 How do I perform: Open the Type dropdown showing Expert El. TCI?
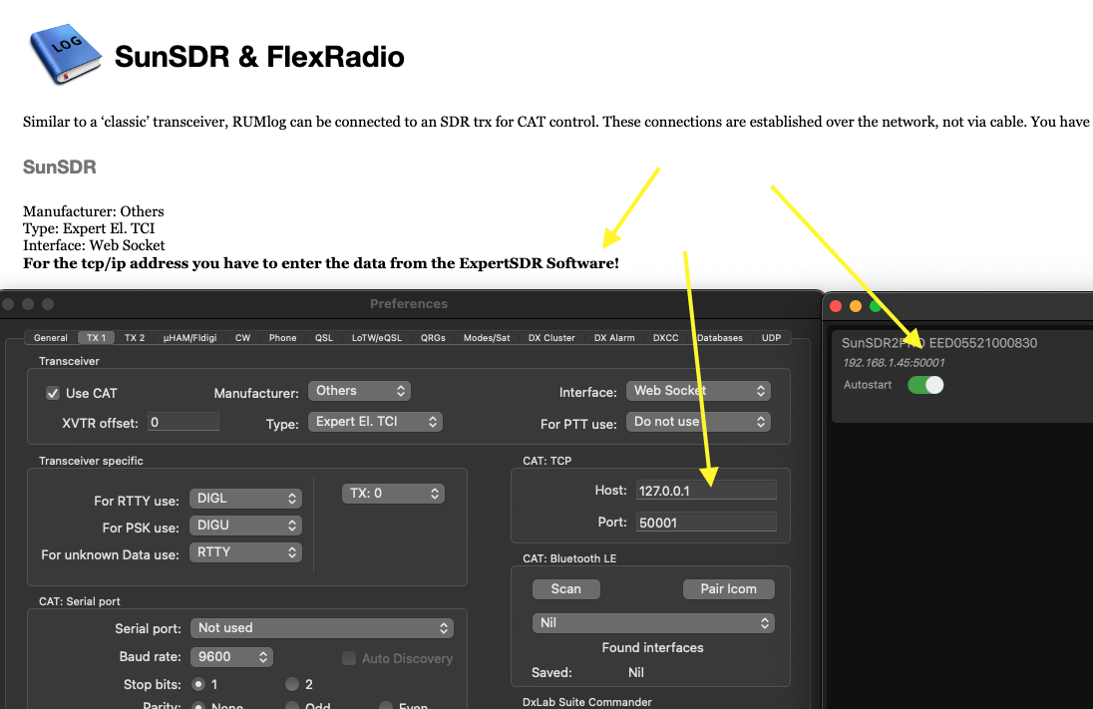(x=375, y=422)
